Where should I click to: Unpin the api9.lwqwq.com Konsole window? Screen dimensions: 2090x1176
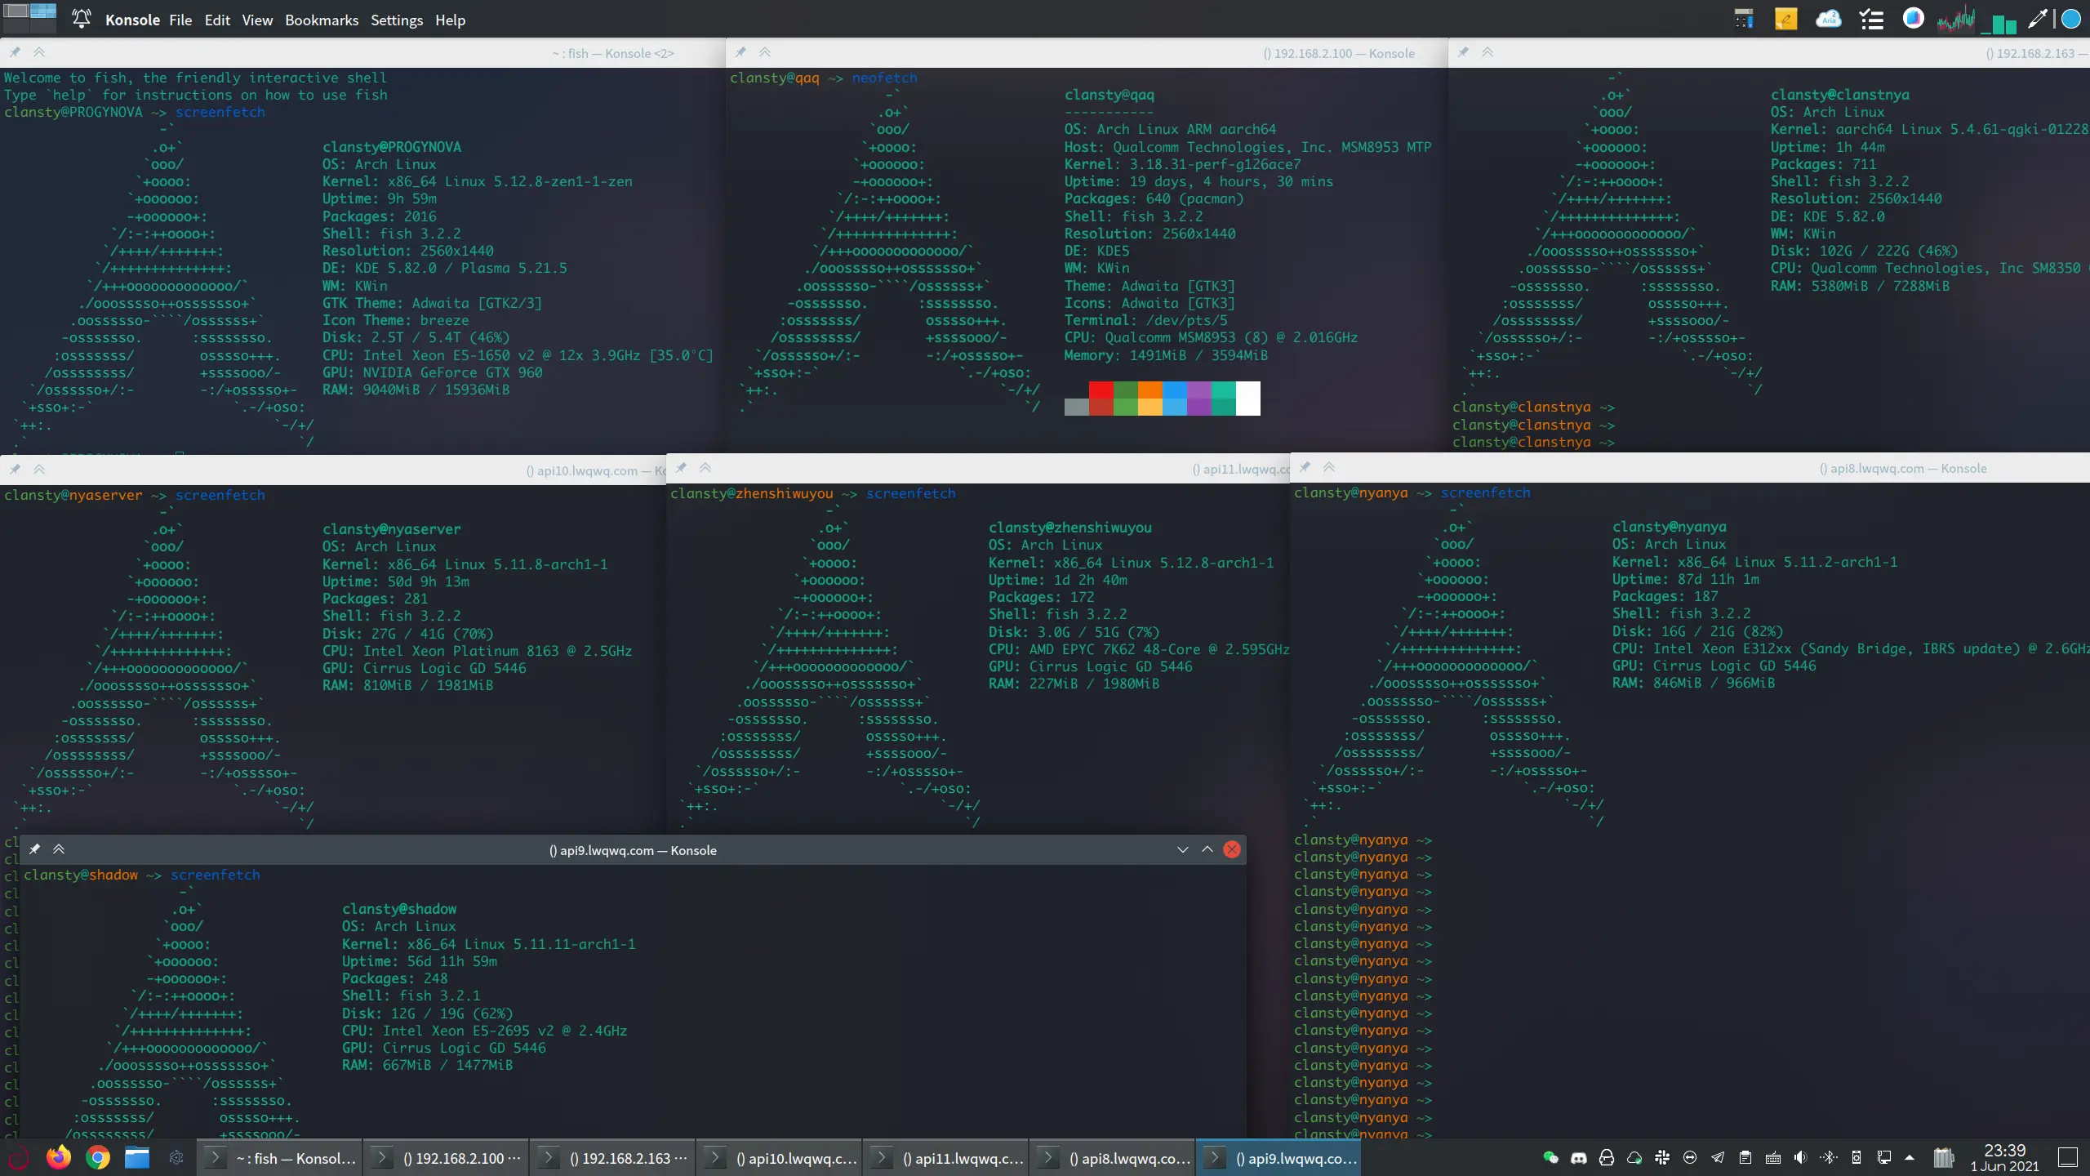click(x=34, y=849)
